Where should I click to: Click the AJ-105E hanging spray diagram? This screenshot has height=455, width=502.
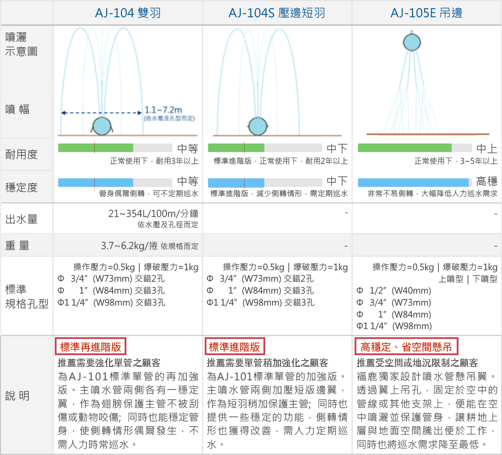tap(427, 83)
